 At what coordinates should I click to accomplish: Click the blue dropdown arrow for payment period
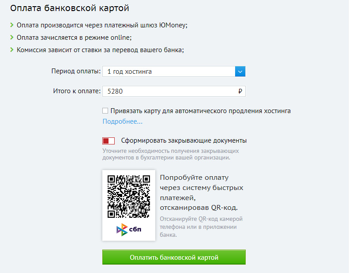(240, 72)
